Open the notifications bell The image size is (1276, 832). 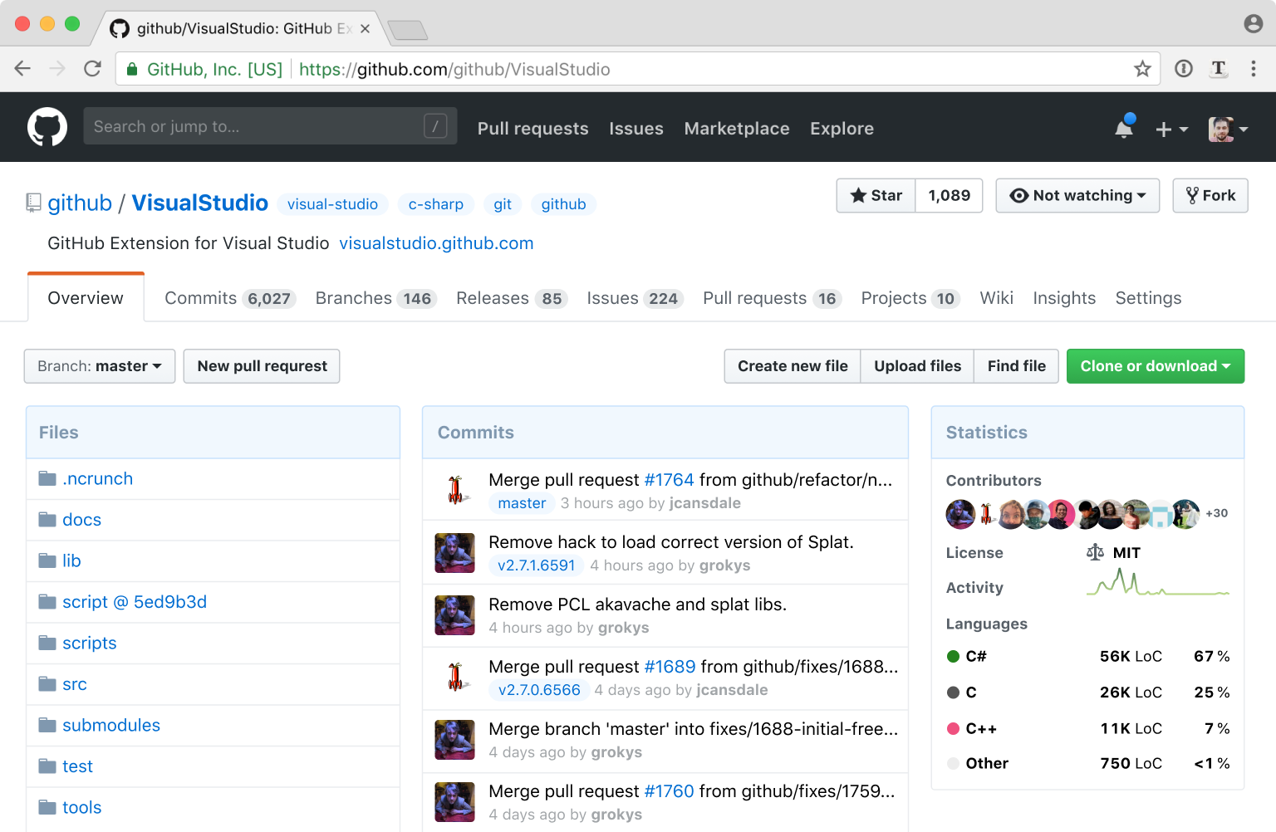click(1124, 128)
